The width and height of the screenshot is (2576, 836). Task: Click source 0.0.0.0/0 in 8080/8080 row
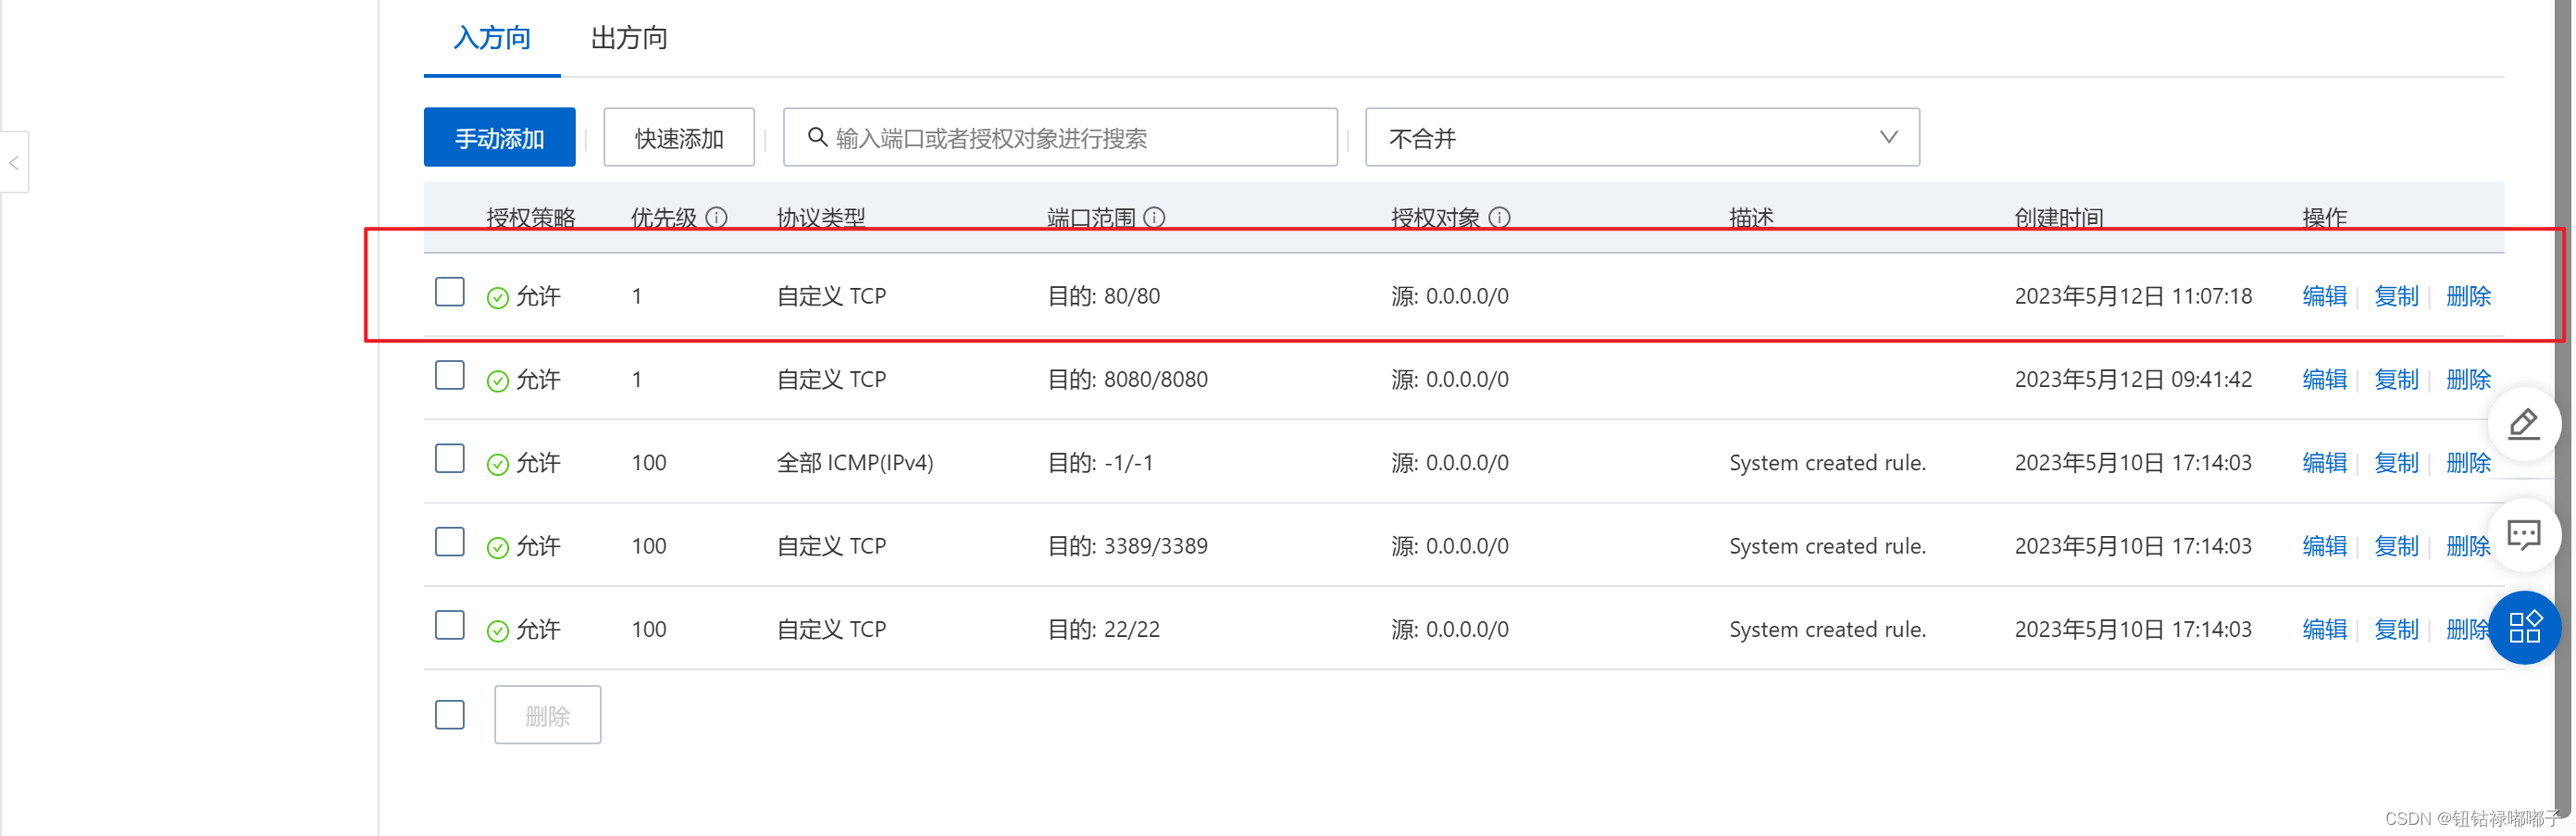point(1450,379)
